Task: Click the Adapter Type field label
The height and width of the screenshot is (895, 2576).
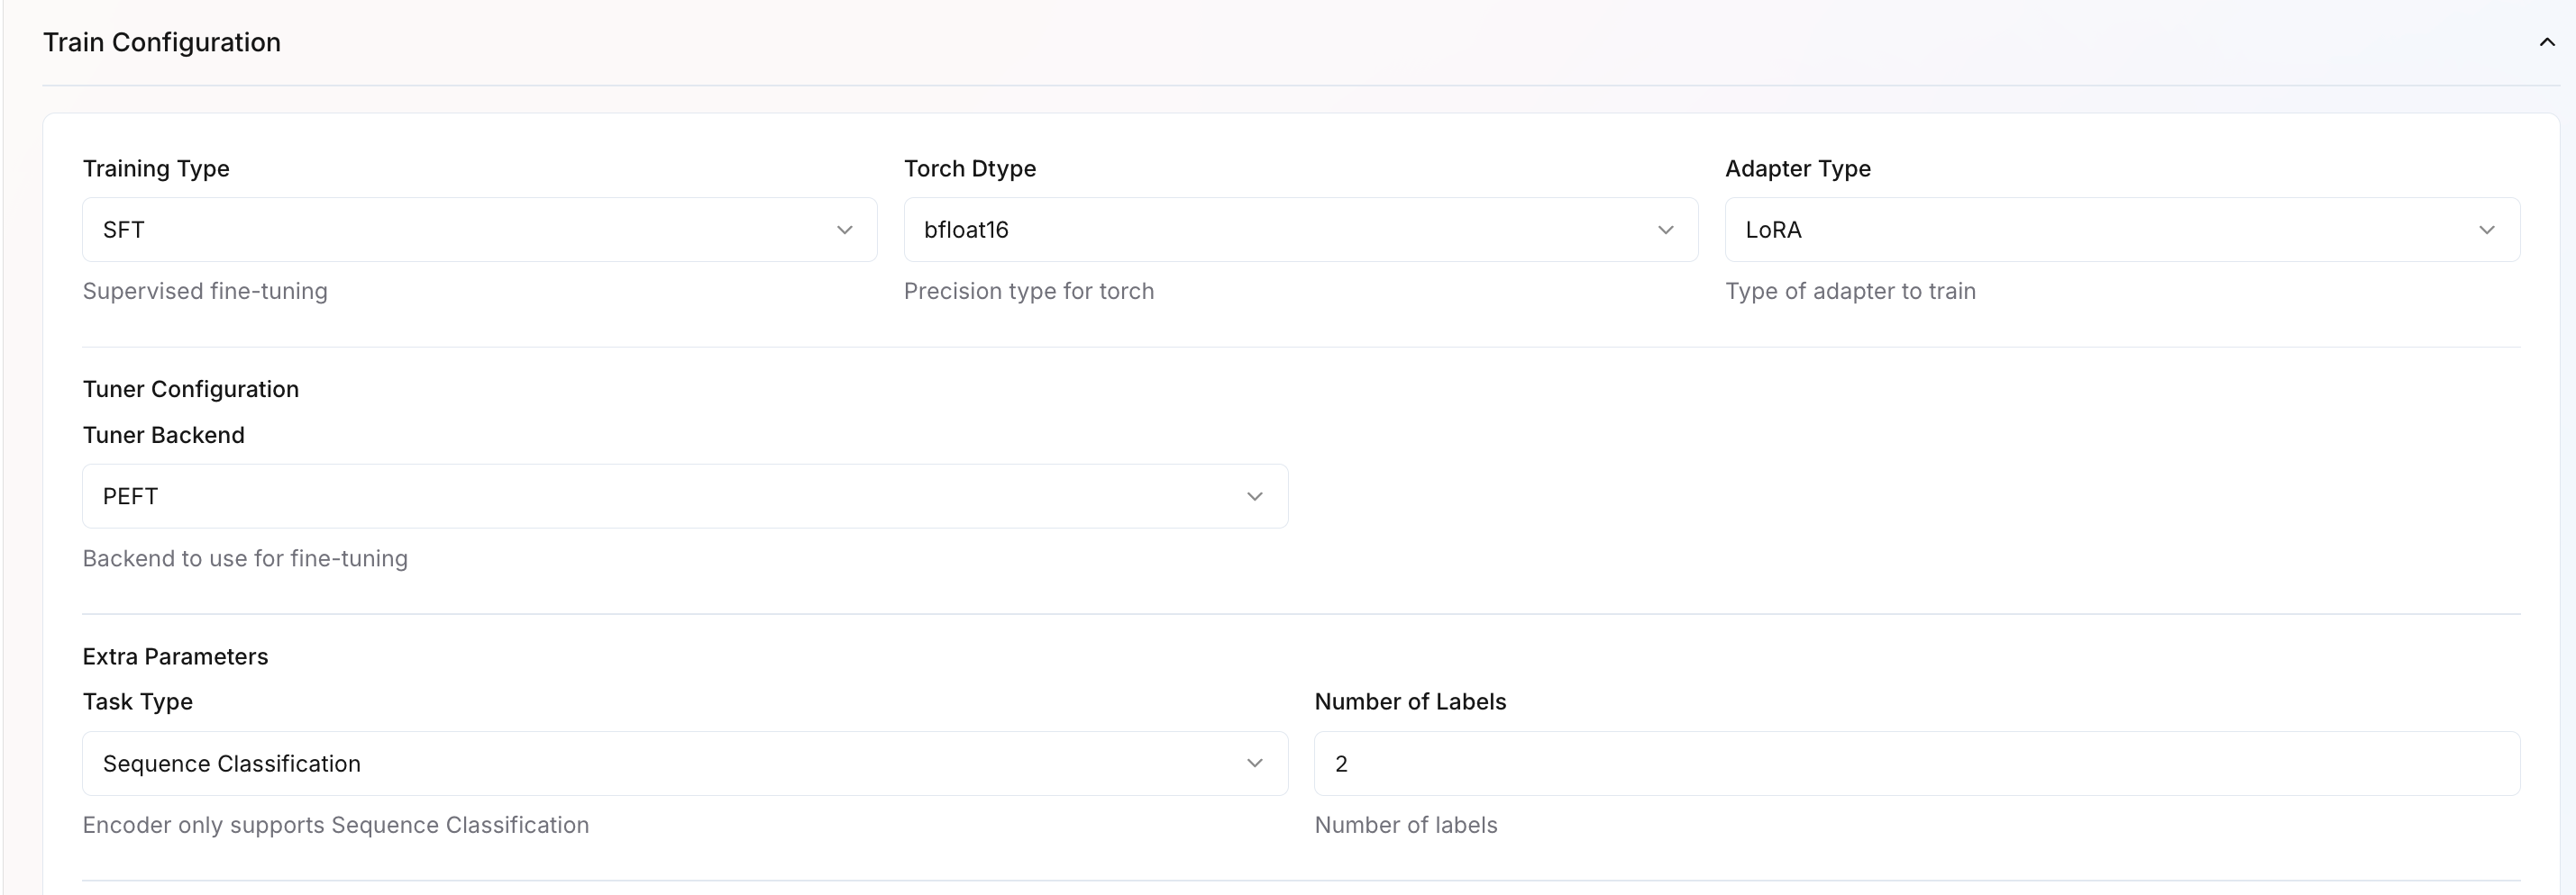Action: tap(1797, 168)
